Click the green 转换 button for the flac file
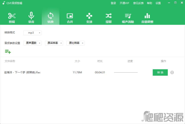185x124 pixels. coord(160,72)
